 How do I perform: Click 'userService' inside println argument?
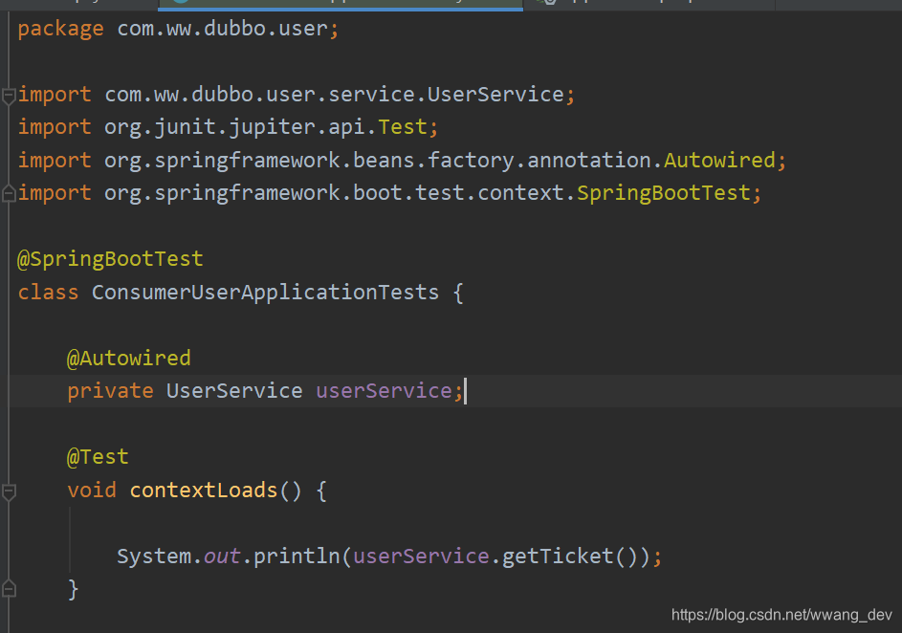point(421,557)
